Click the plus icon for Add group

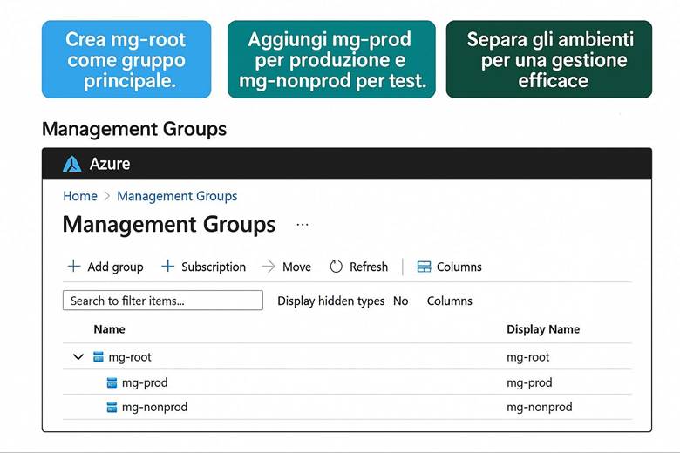coord(74,267)
